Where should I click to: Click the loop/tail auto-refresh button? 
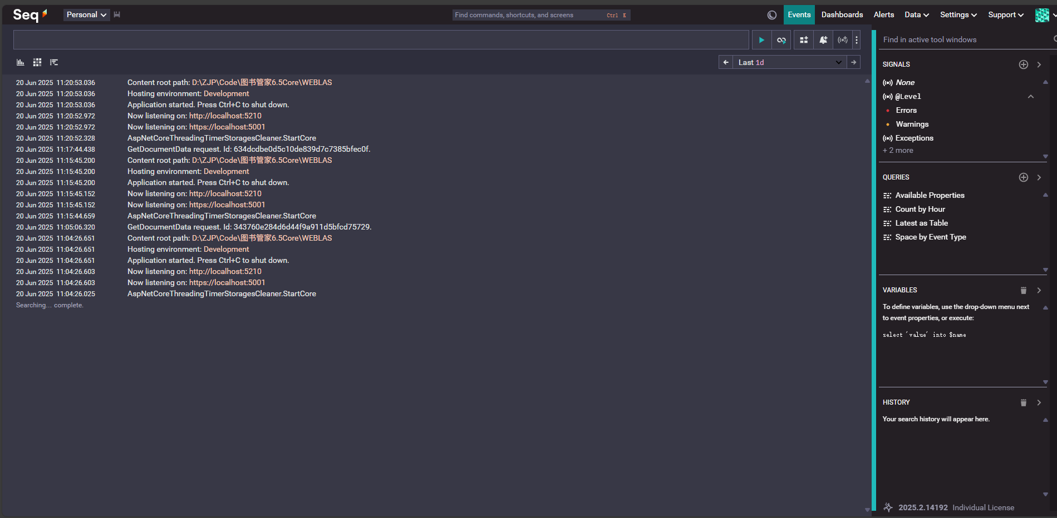[x=781, y=40]
